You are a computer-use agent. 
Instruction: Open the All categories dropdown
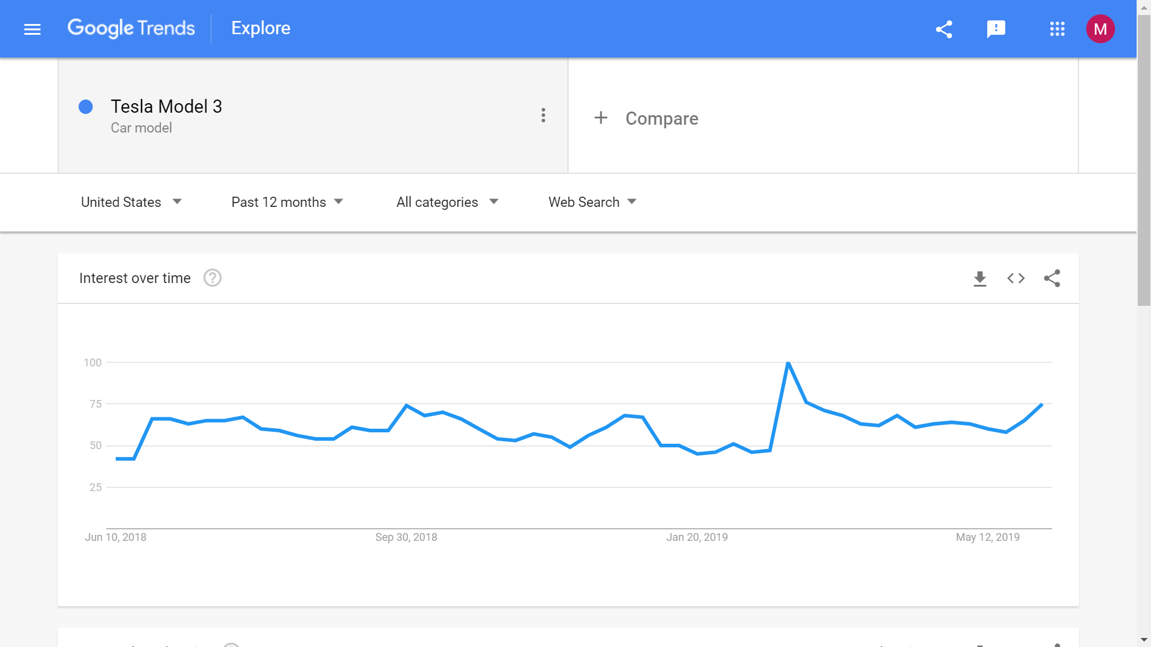pyautogui.click(x=447, y=202)
